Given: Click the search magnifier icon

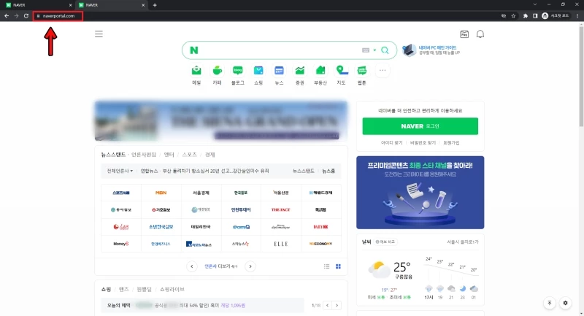Looking at the screenshot, I should click(x=385, y=50).
